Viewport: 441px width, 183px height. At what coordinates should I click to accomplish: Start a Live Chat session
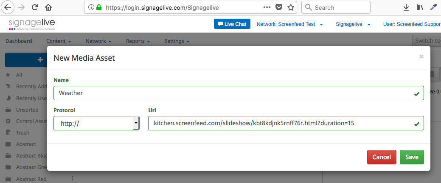pos(232,24)
